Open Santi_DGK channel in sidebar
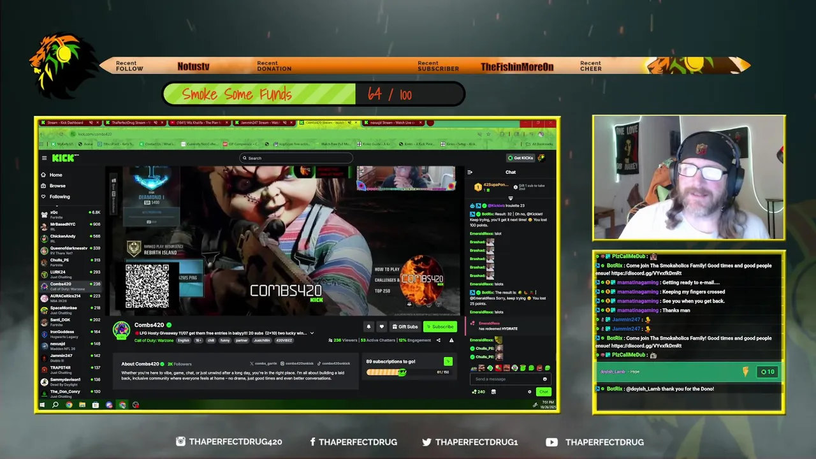 [71, 321]
